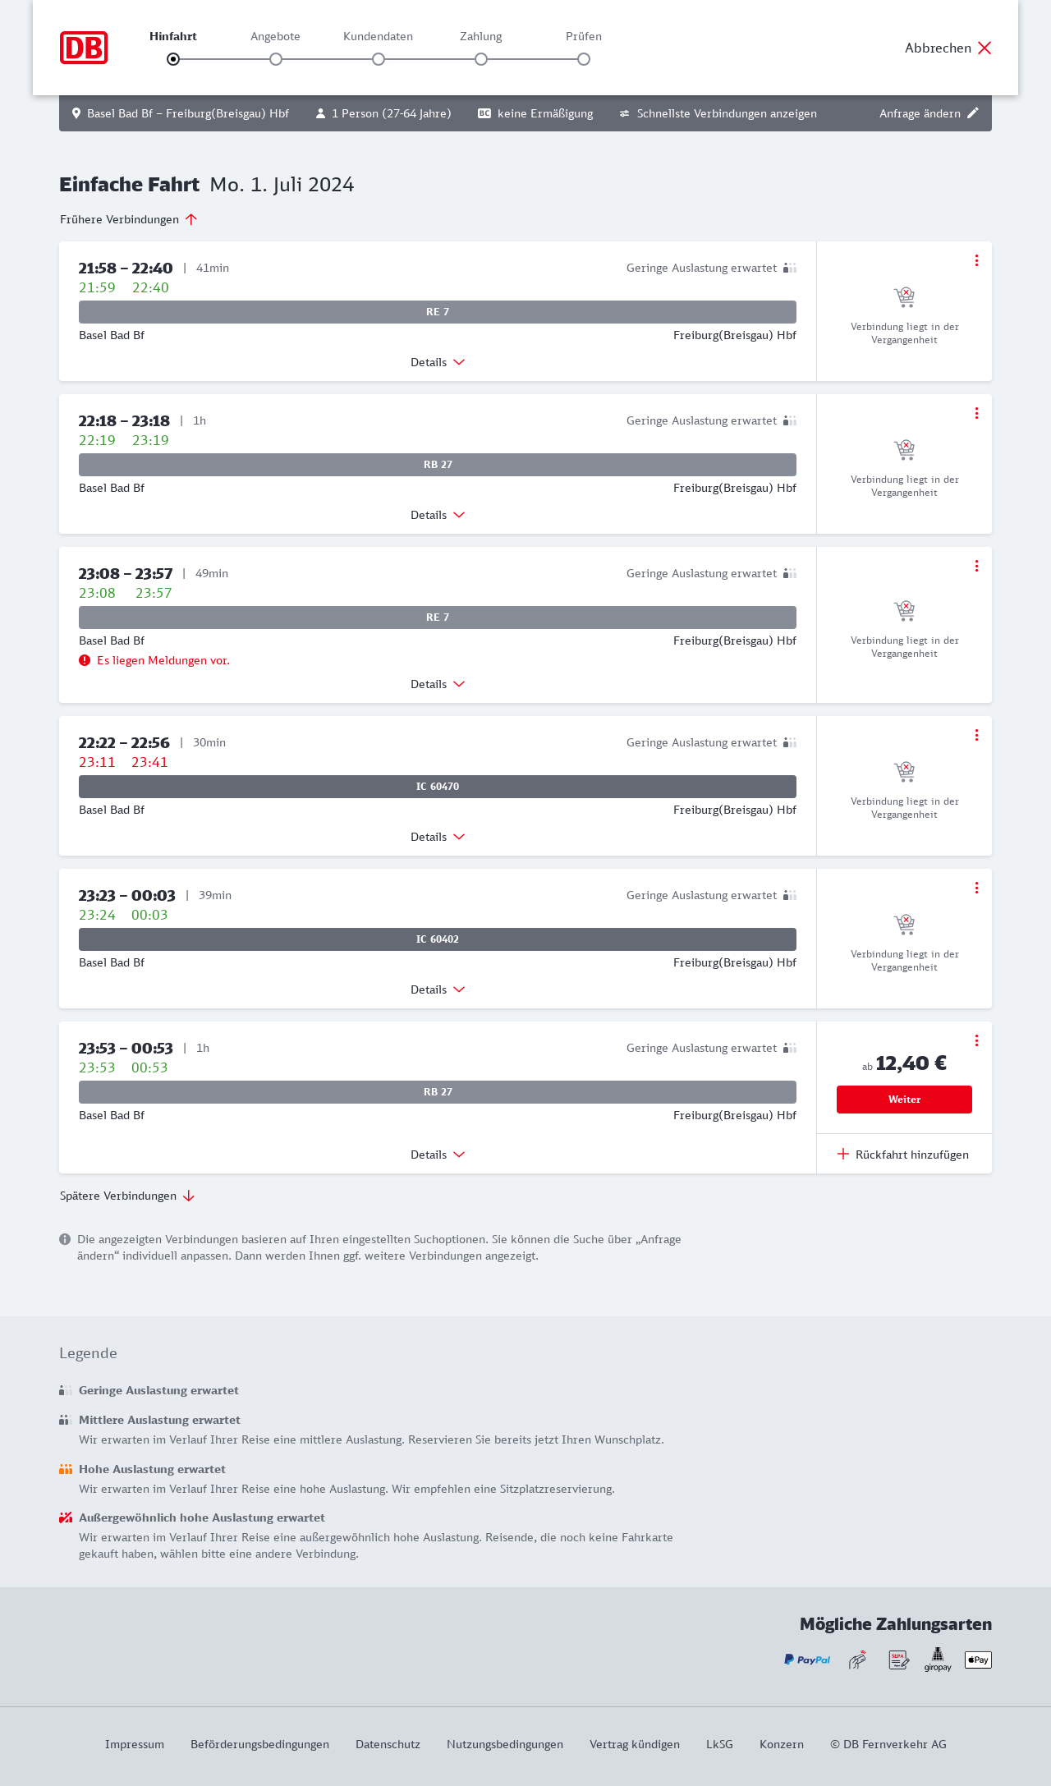Click the plus icon for Rückfahrt hinzufügen
Image resolution: width=1051 pixels, height=1786 pixels.
pyautogui.click(x=843, y=1154)
